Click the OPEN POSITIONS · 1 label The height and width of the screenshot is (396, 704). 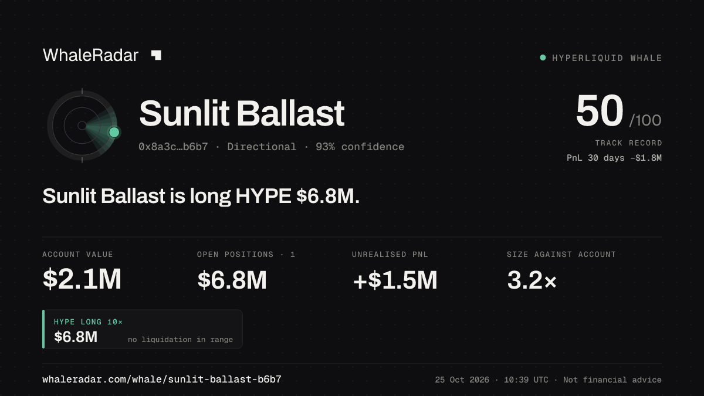246,255
